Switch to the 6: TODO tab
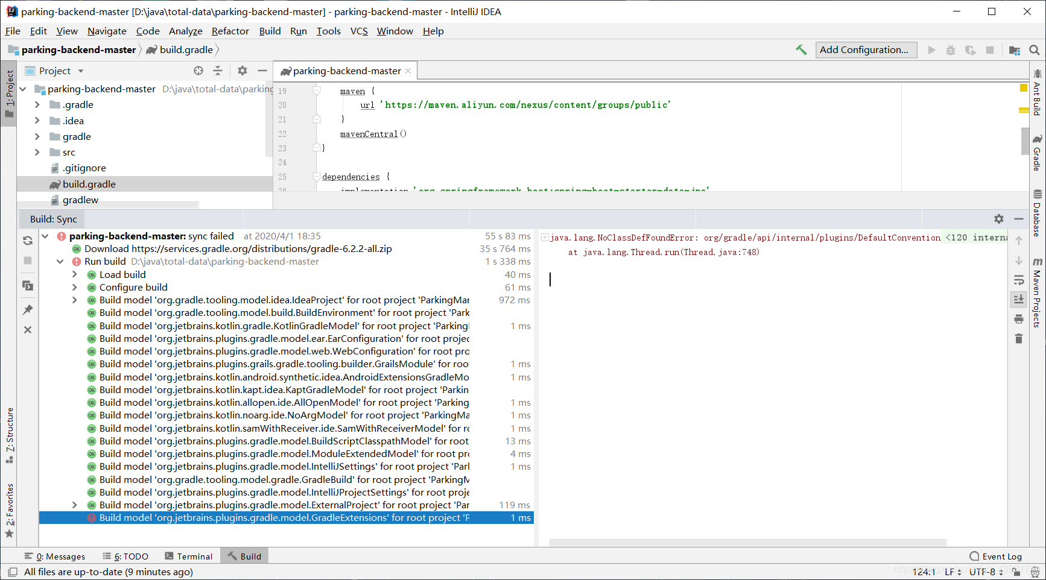Viewport: 1046px width, 580px height. click(125, 556)
